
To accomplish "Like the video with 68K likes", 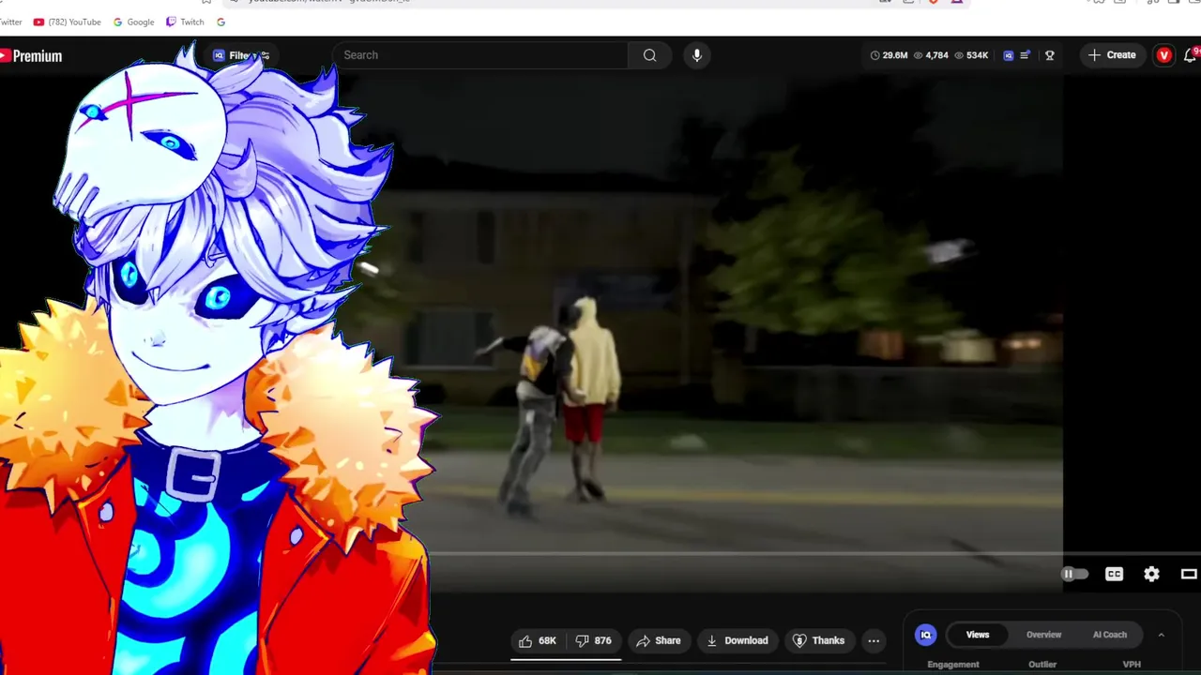I will pyautogui.click(x=538, y=640).
